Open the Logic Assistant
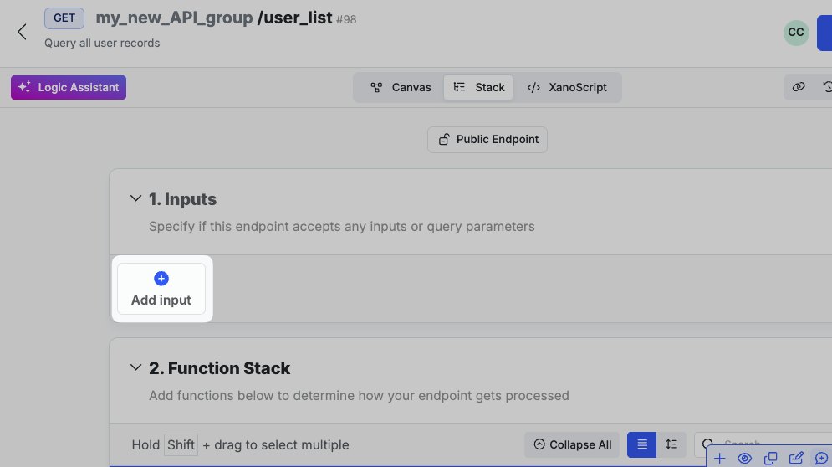The width and height of the screenshot is (832, 467). point(69,87)
